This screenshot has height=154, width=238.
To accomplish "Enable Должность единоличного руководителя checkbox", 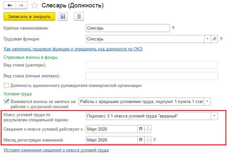I will coord(6,86).
